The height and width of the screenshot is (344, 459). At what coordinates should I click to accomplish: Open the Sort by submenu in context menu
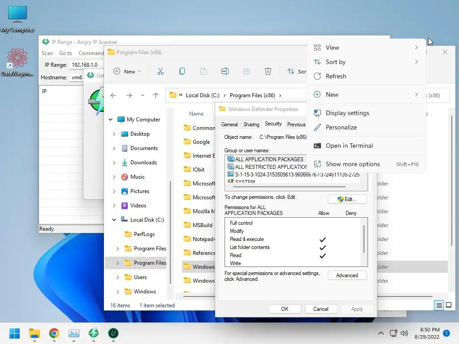click(366, 62)
